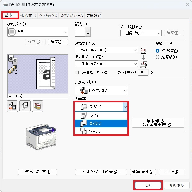This screenshot has height=192, width=192.
Task: Switch to 基本 tab
Action: [10, 15]
